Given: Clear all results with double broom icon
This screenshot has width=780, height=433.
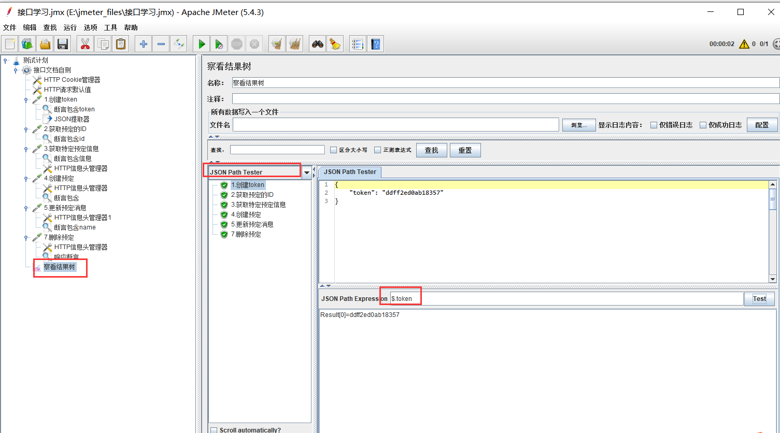Looking at the screenshot, I should click(295, 44).
